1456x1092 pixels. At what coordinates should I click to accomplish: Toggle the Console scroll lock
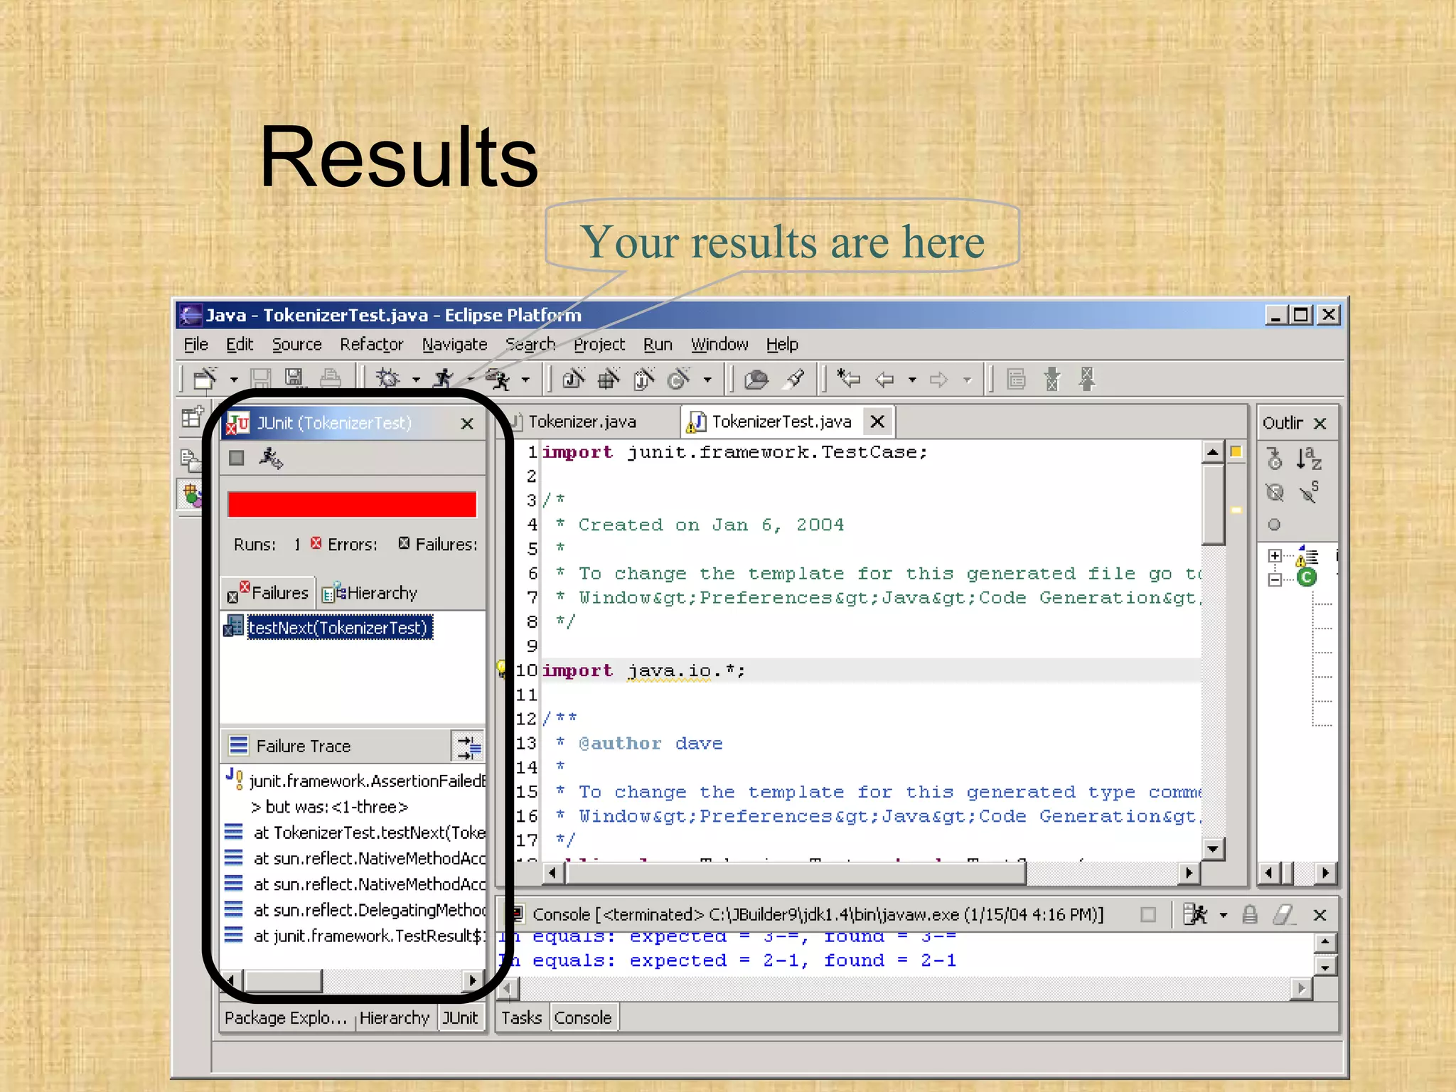1250,914
